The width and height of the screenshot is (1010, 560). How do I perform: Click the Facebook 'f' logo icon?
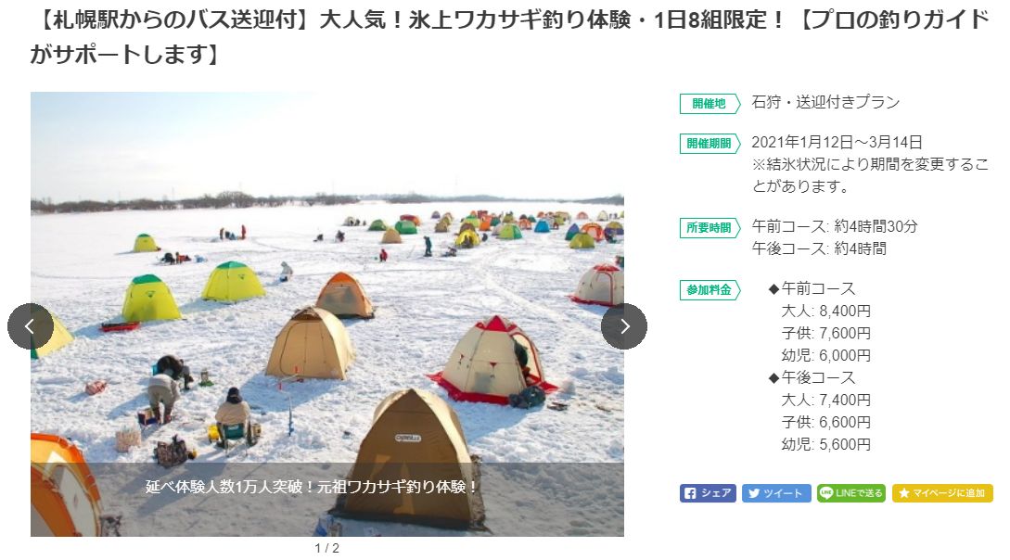coord(690,493)
